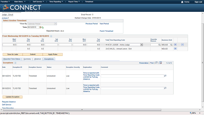
Task: Open the Favorites dropdown menu
Action: pyautogui.click(x=5, y=2)
